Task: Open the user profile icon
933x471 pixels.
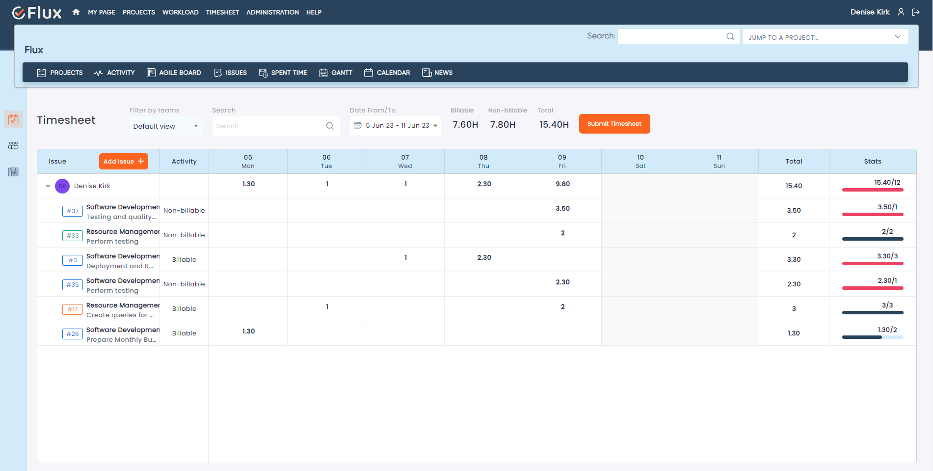Action: tap(901, 12)
